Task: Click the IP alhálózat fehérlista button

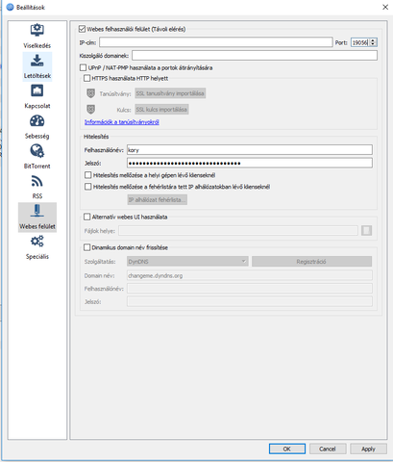Action: [158, 199]
